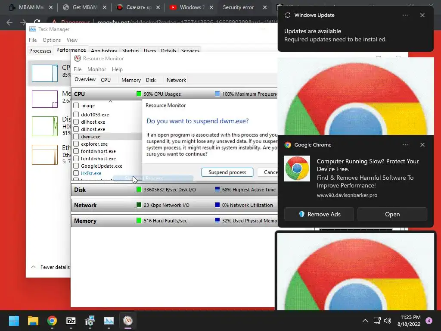
Task: Open the installer icon next to 7-Zip
Action: point(90,321)
